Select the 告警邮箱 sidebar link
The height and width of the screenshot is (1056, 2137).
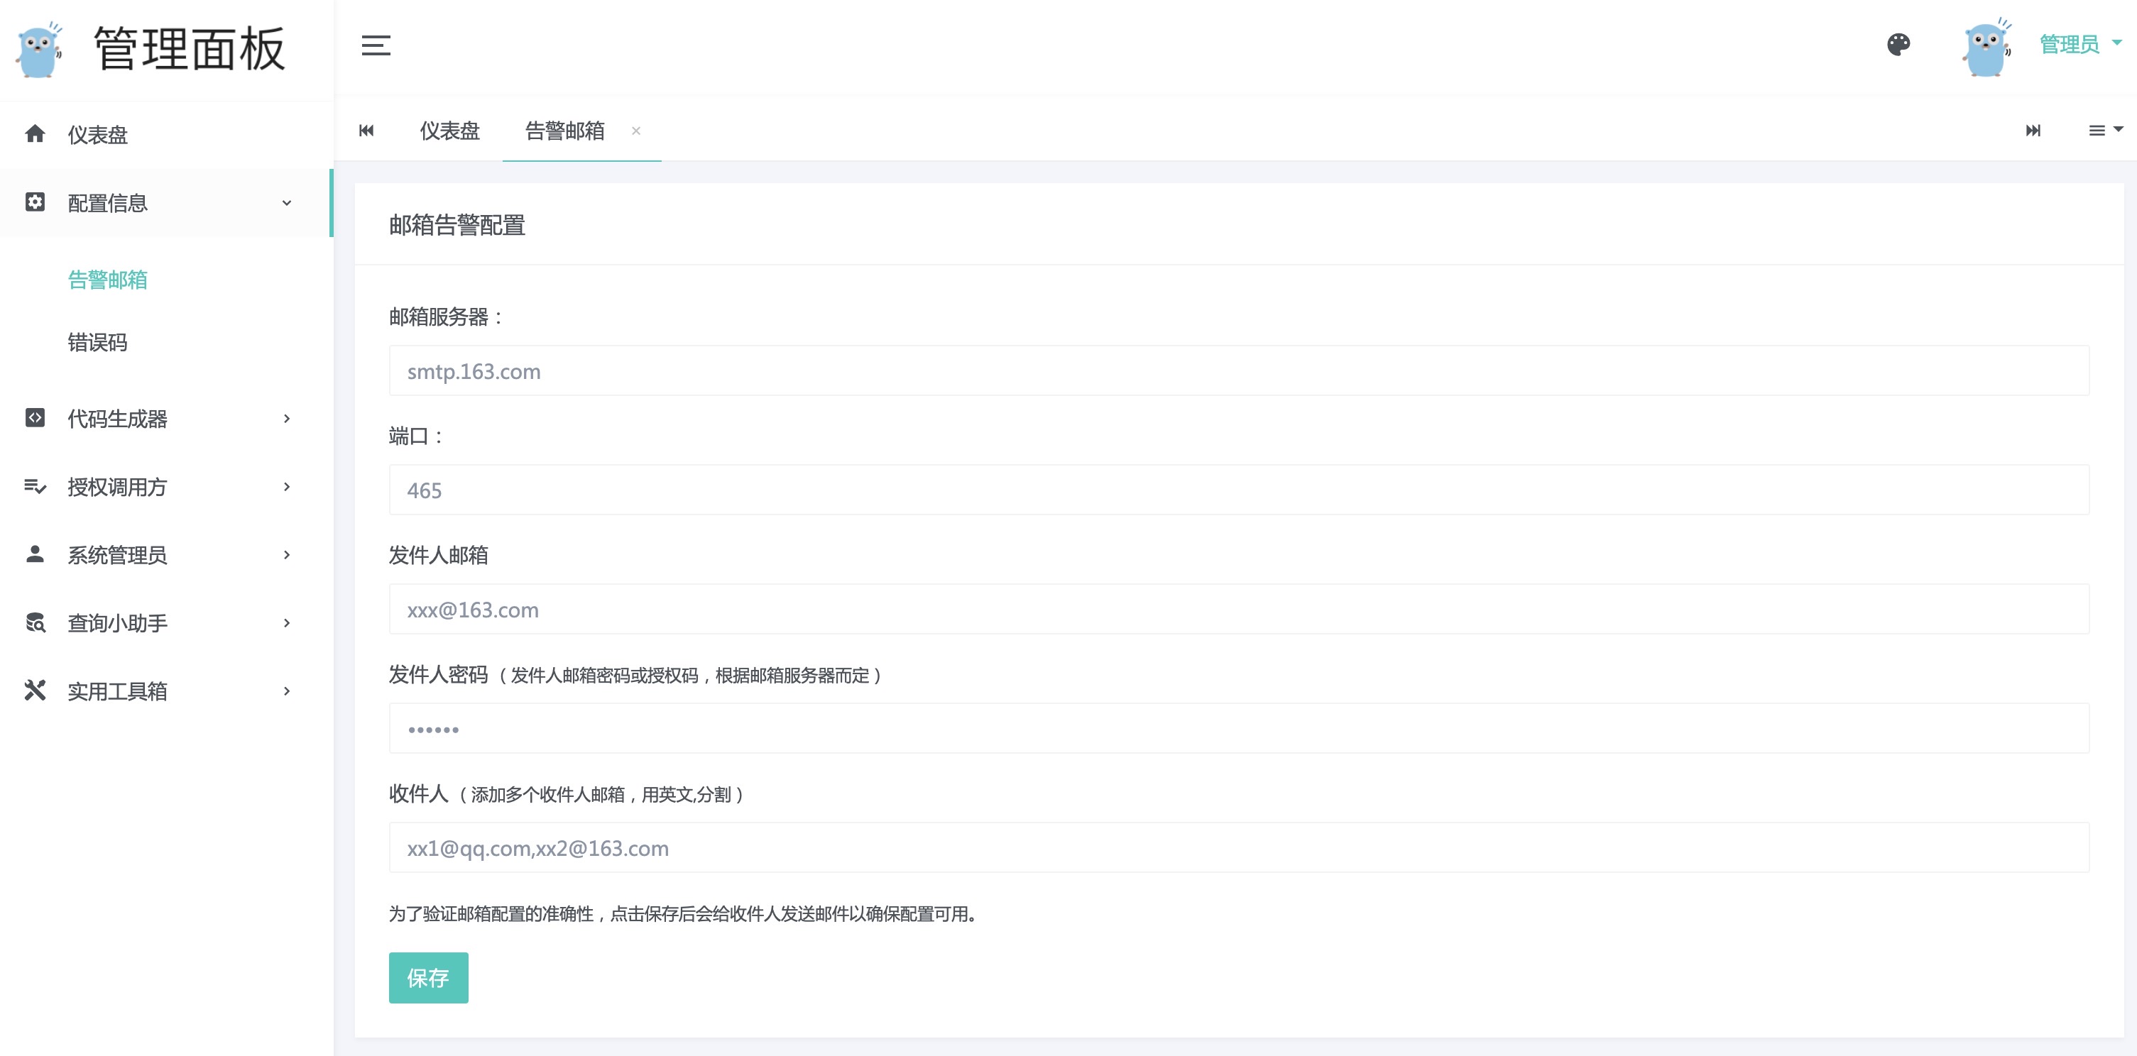108,280
